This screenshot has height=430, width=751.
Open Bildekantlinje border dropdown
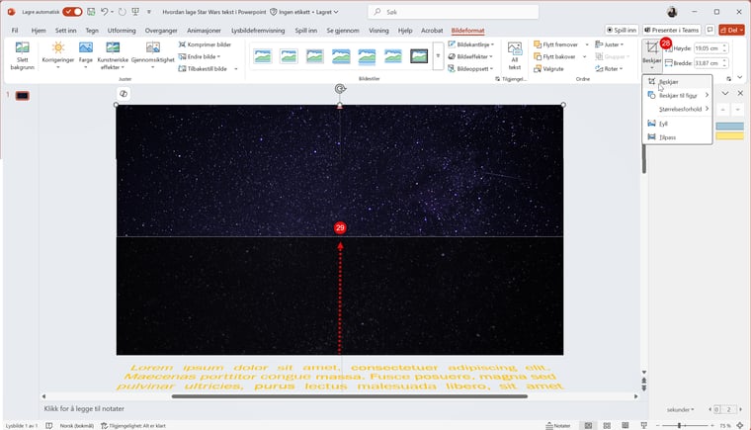pos(470,44)
